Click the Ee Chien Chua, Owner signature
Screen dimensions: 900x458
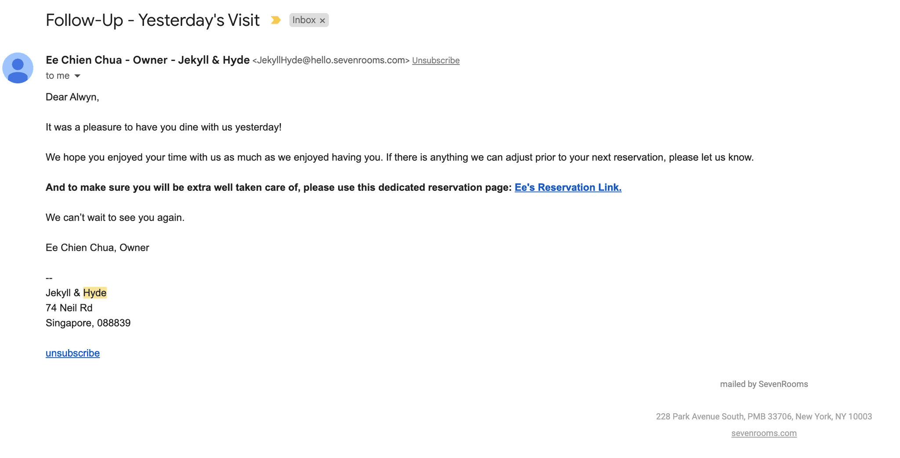tap(97, 248)
